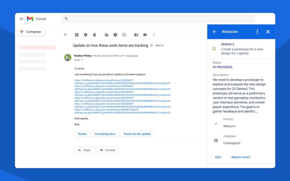
Task: Open more options in email toolbar
Action: [154, 35]
